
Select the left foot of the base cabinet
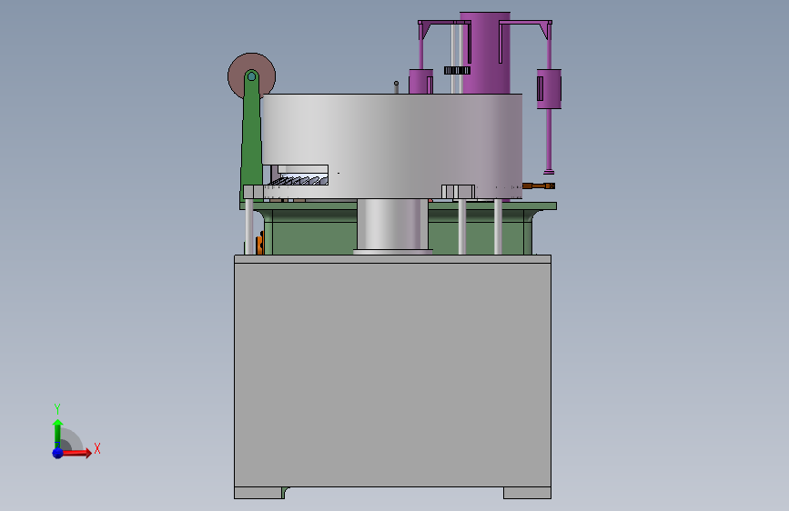(258, 493)
